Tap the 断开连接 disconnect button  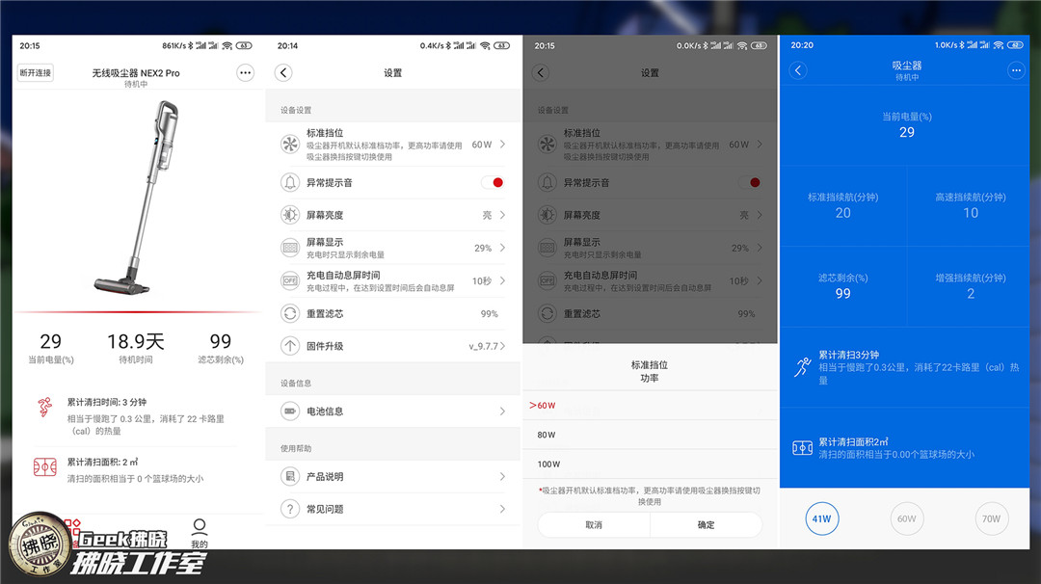(36, 73)
